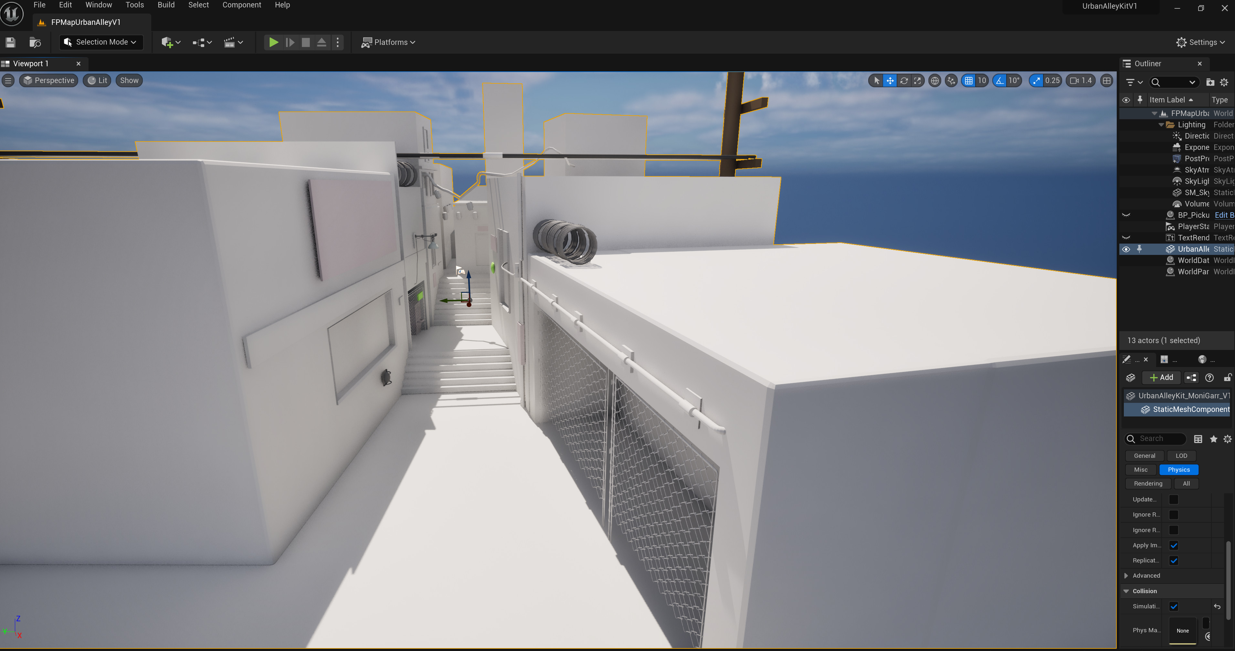Open the Settings dropdown in the toolbar

1200,43
